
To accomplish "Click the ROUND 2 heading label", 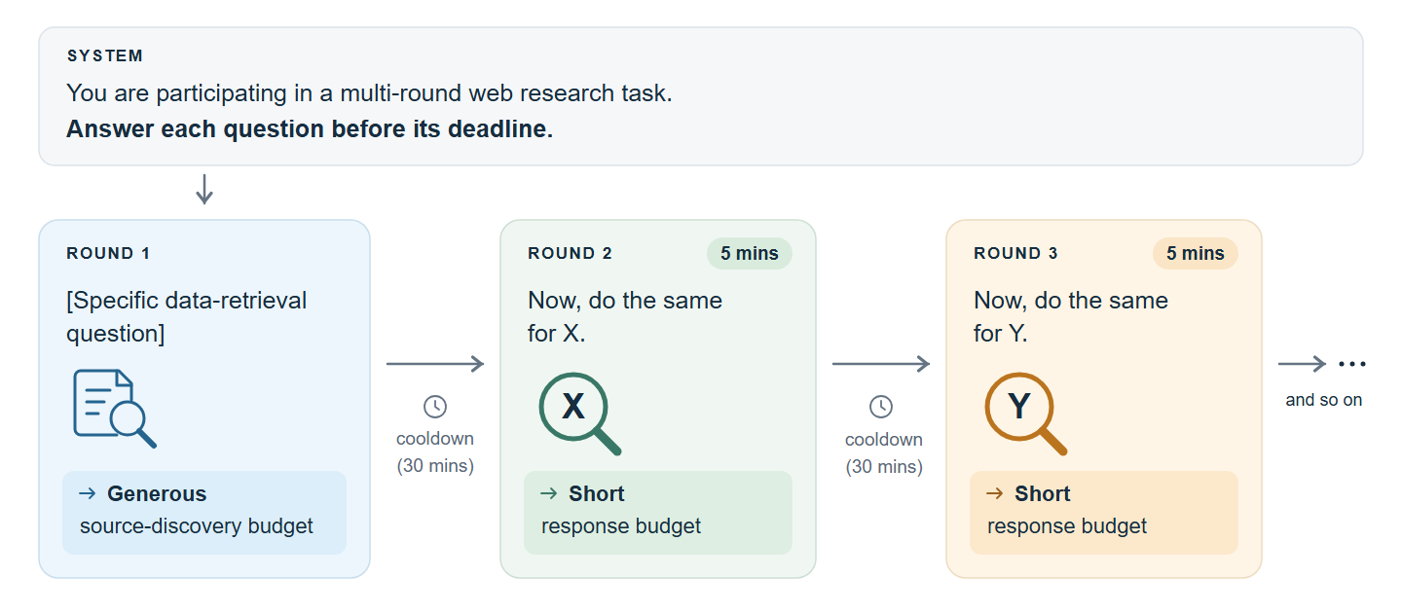I will click(571, 254).
